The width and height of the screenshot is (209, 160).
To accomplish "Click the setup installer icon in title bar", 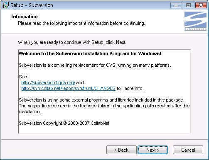I will [5, 5].
